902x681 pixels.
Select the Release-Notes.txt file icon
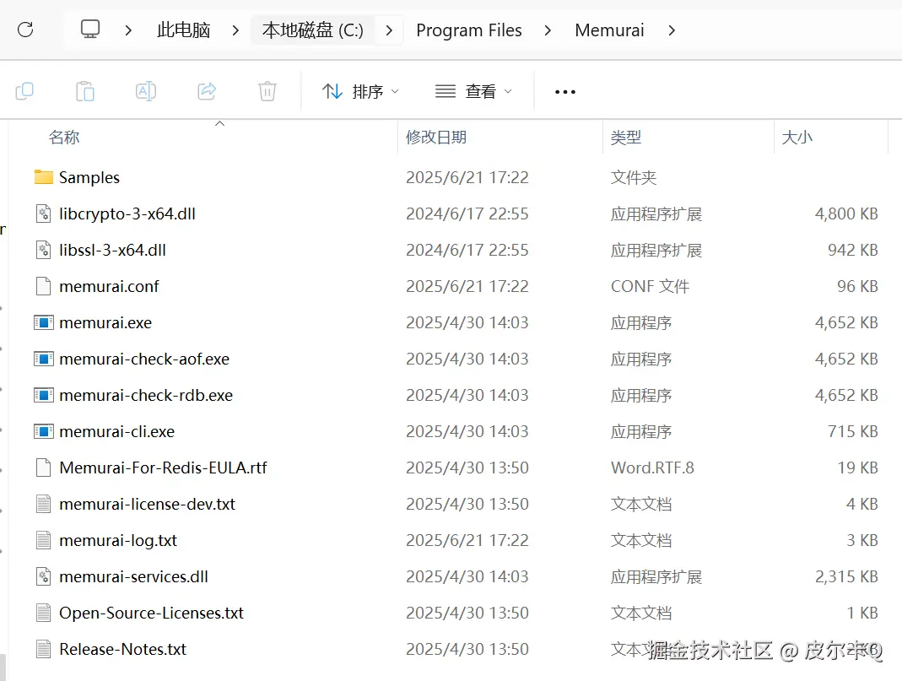click(x=44, y=649)
